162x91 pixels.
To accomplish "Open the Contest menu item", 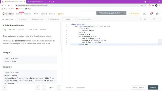I will click(44, 14).
